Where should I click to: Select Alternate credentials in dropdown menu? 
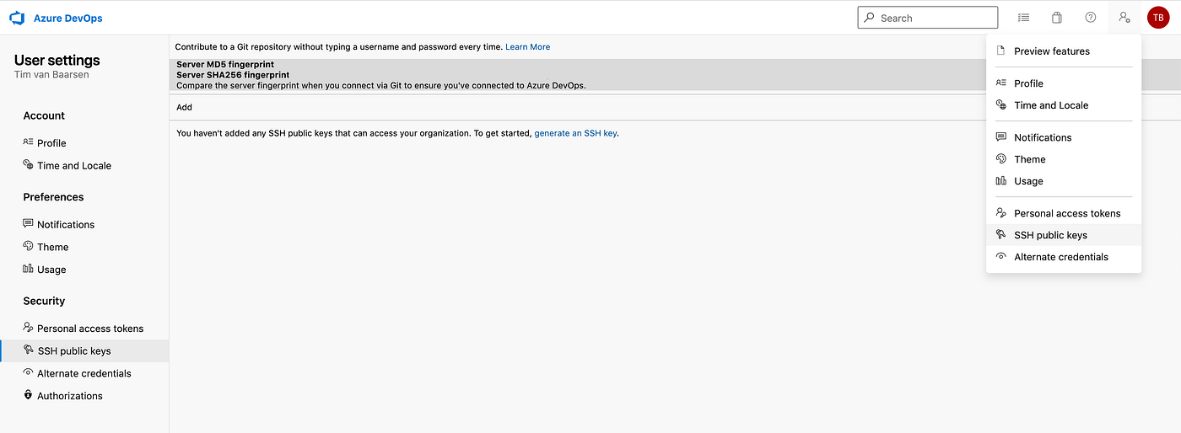pyautogui.click(x=1060, y=257)
